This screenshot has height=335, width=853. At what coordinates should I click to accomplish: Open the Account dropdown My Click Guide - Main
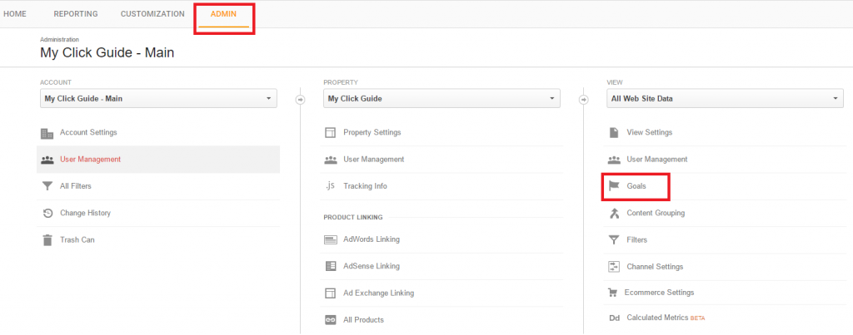[158, 99]
